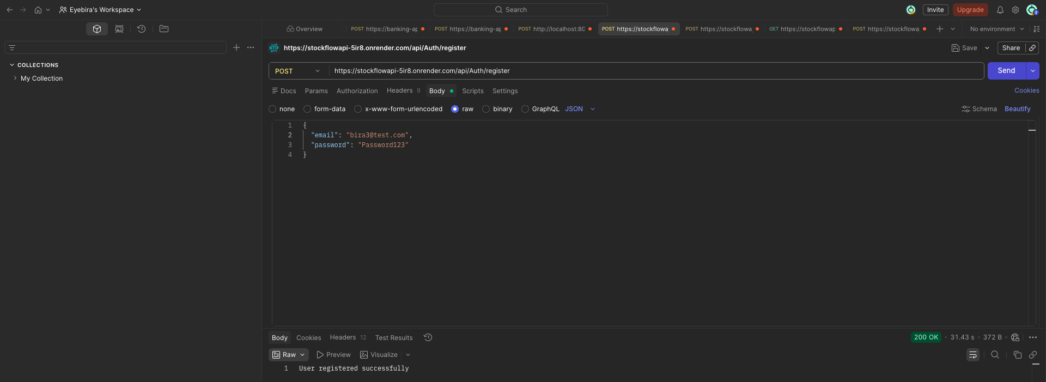Switch to the Overview tab
Image resolution: width=1046 pixels, height=382 pixels.
click(305, 29)
